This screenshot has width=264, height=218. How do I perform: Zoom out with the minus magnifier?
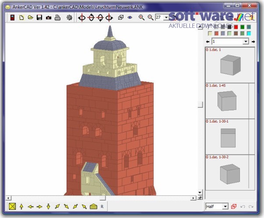coord(150,17)
